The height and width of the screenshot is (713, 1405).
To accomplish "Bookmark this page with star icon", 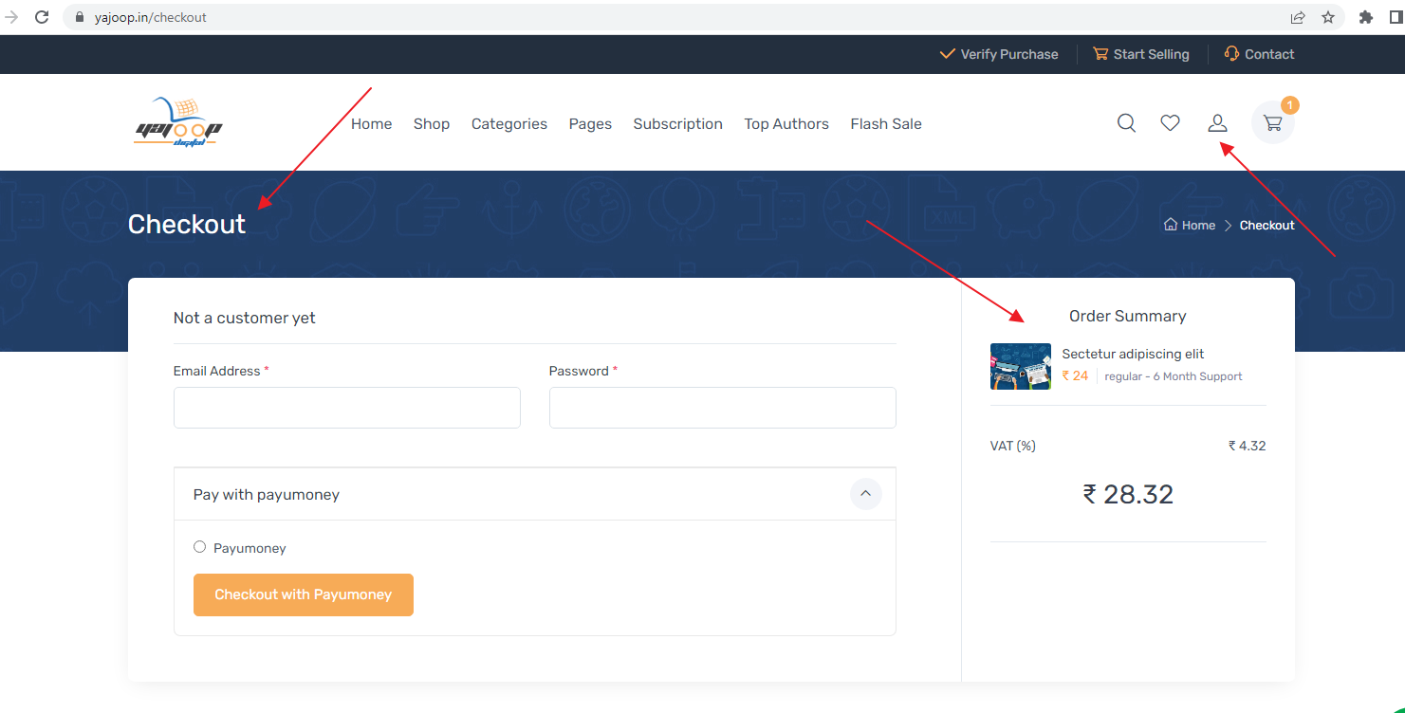I will (x=1328, y=17).
